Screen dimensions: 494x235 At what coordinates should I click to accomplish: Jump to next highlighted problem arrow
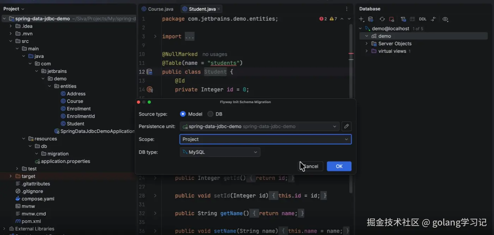(x=349, y=19)
